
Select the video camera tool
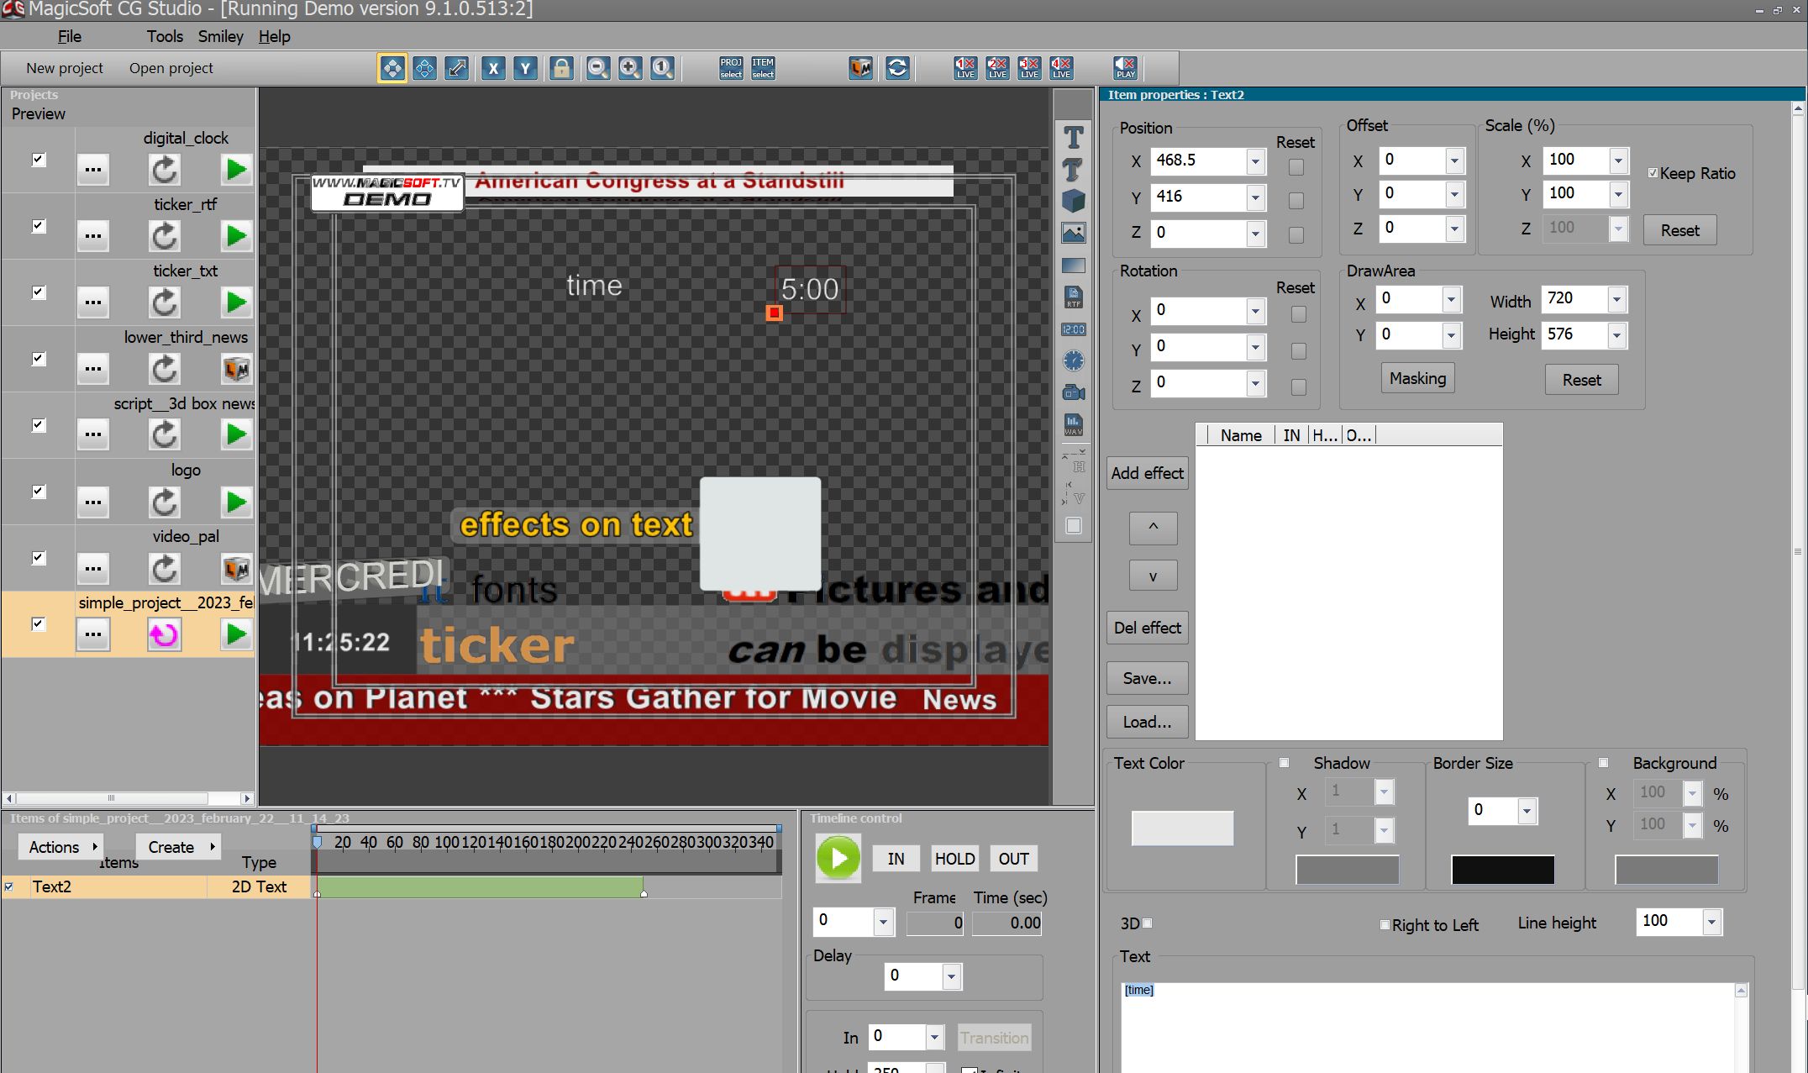pos(1073,392)
